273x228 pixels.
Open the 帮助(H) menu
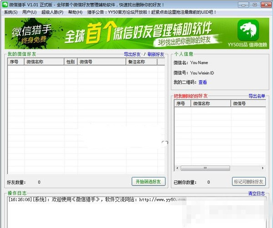click(75, 12)
